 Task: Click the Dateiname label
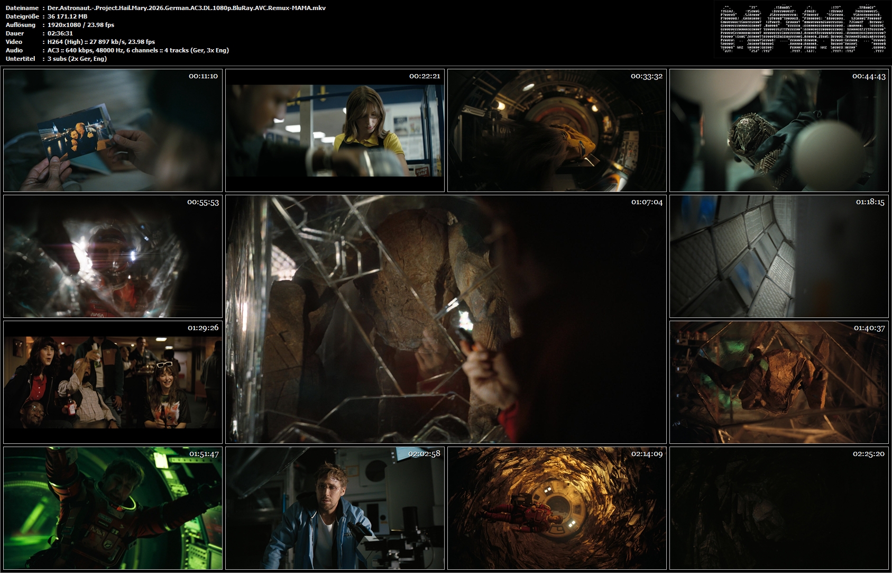click(x=22, y=8)
